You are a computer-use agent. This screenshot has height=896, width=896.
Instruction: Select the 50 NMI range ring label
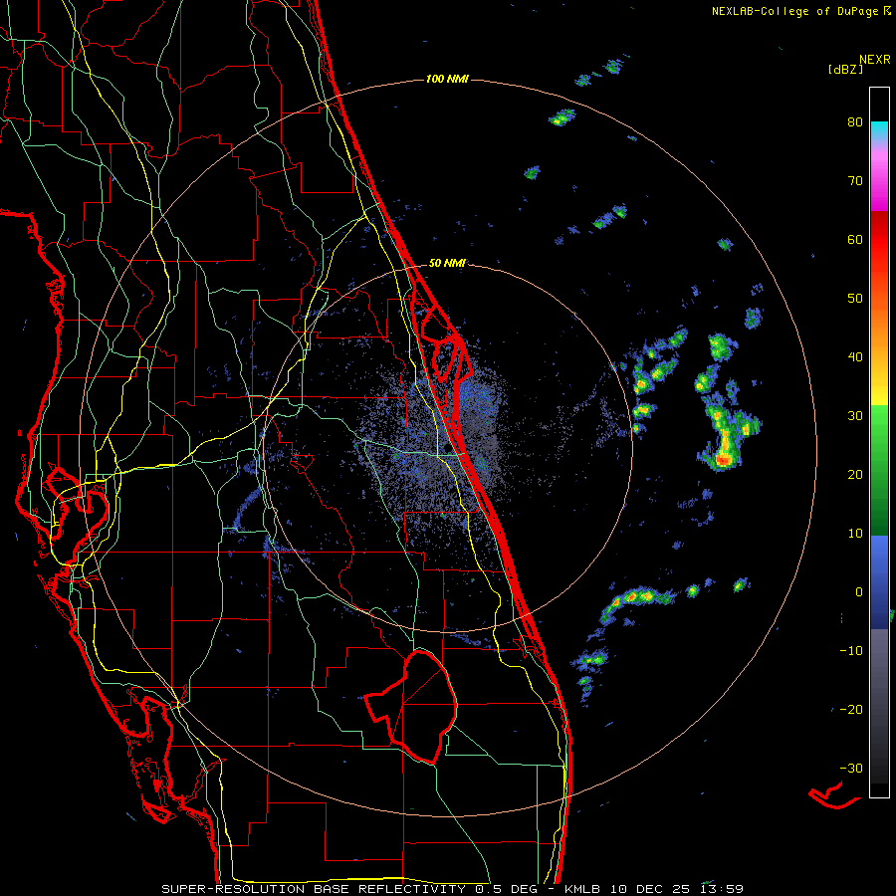[447, 264]
